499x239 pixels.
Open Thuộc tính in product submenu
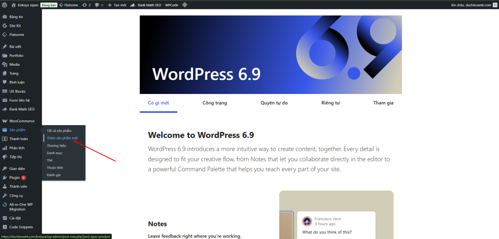pos(55,167)
